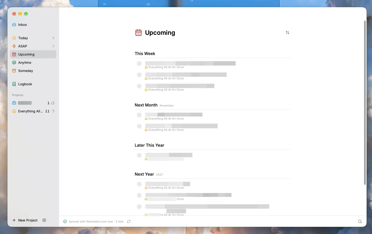
Task: Complete the second task under This Week
Action: point(139,75)
